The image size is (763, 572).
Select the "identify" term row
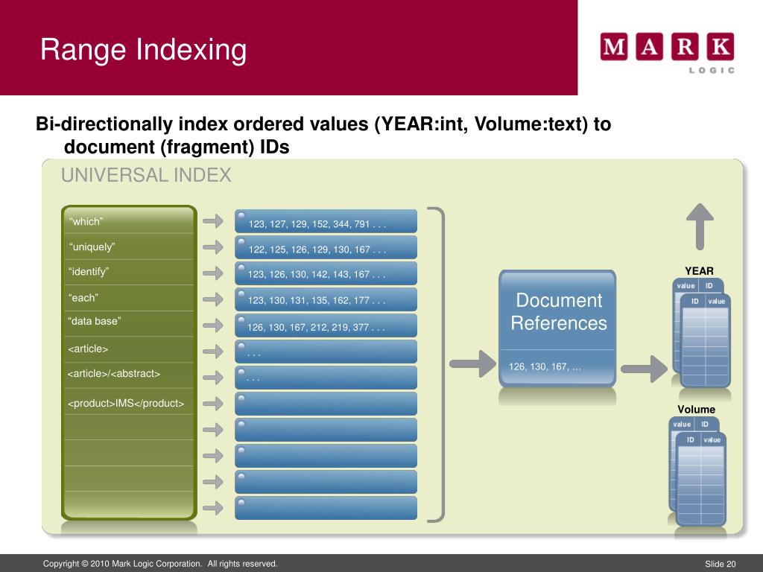129,272
